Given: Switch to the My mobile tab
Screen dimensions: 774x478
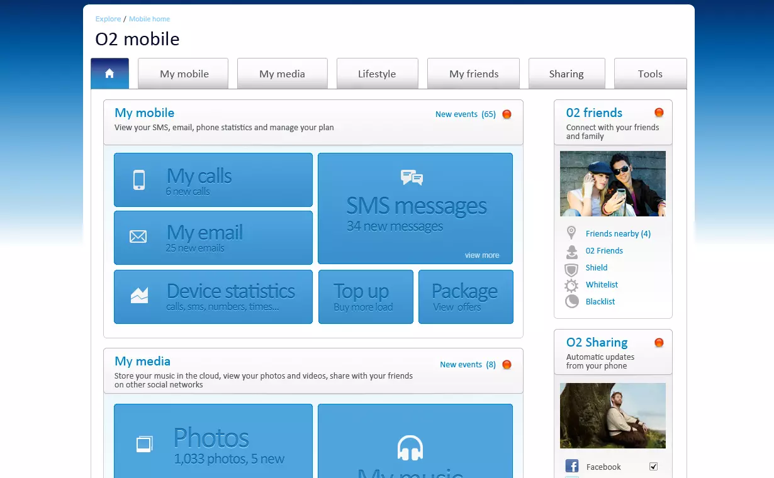Looking at the screenshot, I should 184,74.
